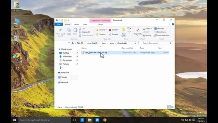The height and width of the screenshot is (123, 218).
Task: Sort by Size column header
Action: (160, 48)
